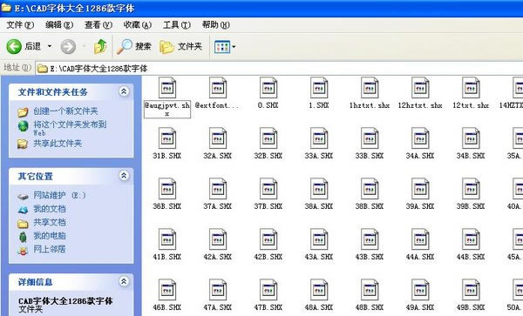Screen dimensions: 523x316
Task: Click the 47B.SHX file name
Action: pyautogui.click(x=268, y=307)
